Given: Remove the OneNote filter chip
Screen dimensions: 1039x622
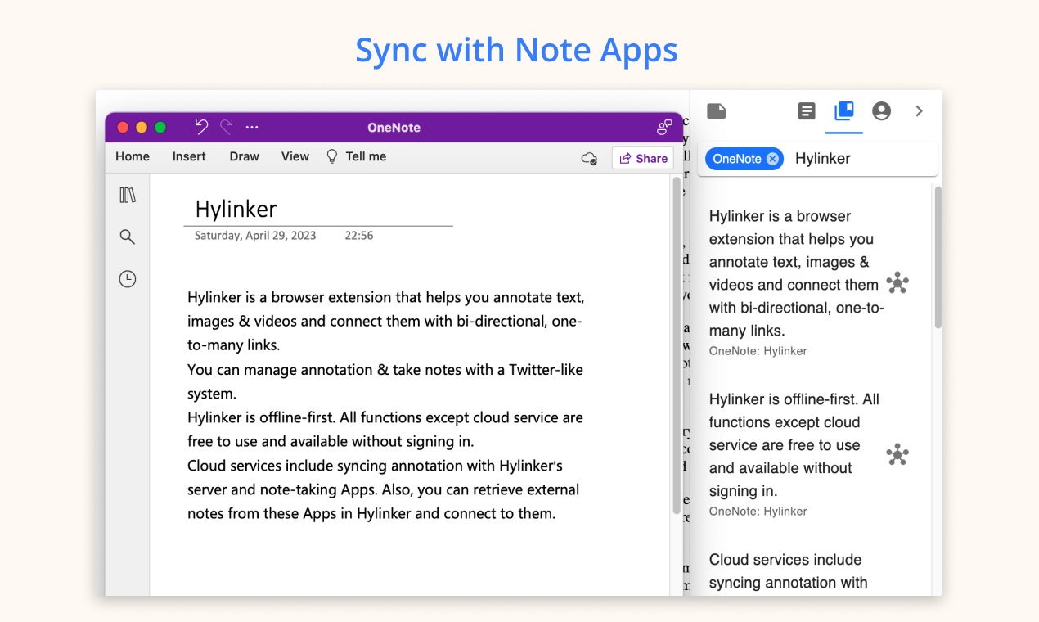Looking at the screenshot, I should click(x=772, y=159).
